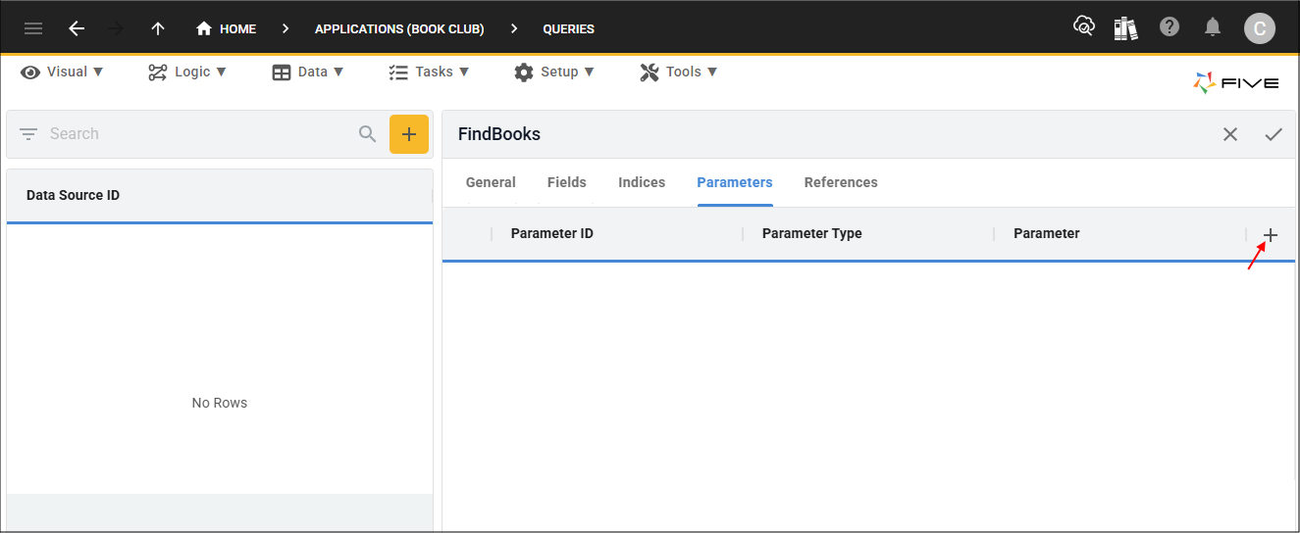This screenshot has height=533, width=1300.
Task: Switch to the General tab
Action: (491, 182)
